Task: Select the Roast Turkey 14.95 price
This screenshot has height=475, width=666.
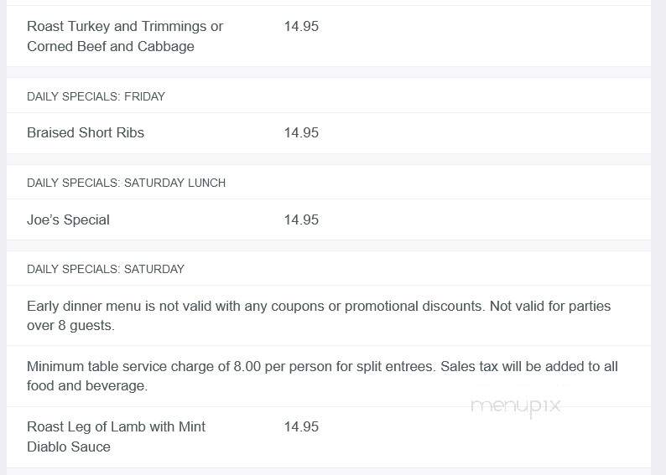Action: point(301,26)
